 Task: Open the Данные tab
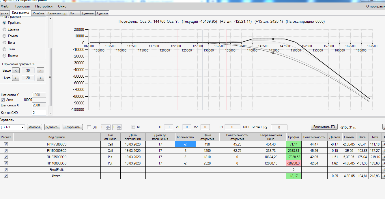[x=88, y=13]
